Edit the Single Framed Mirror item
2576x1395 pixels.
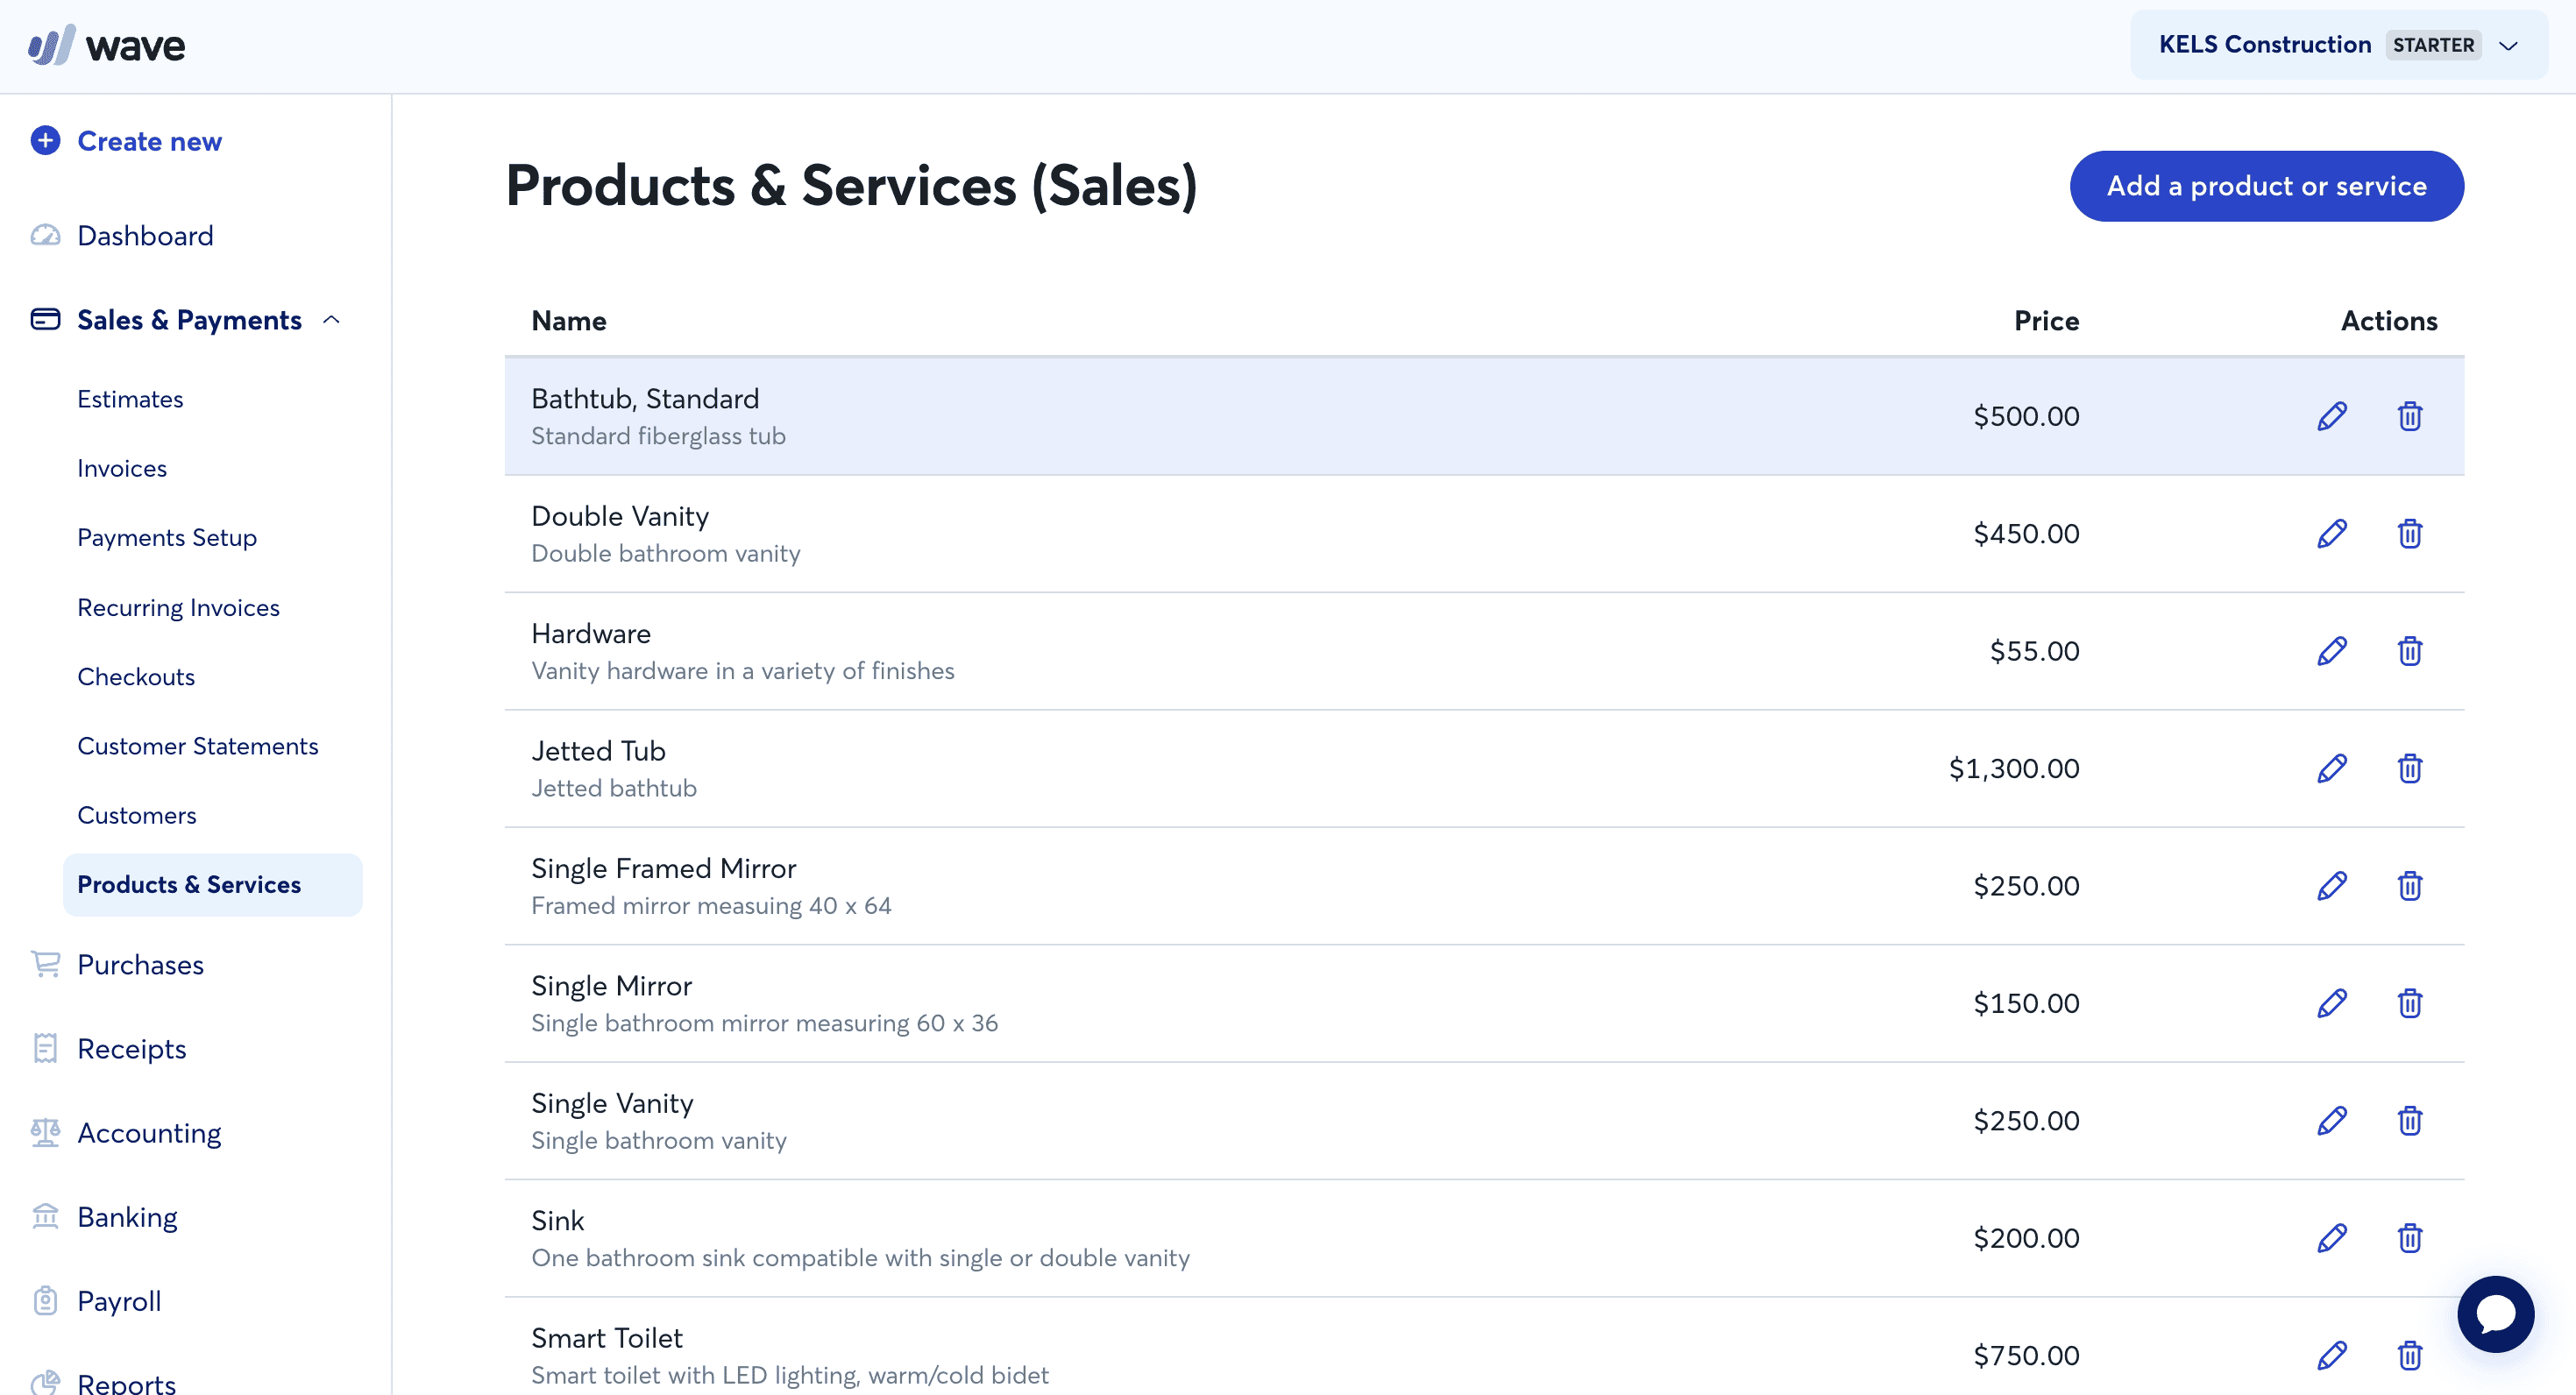[2332, 886]
